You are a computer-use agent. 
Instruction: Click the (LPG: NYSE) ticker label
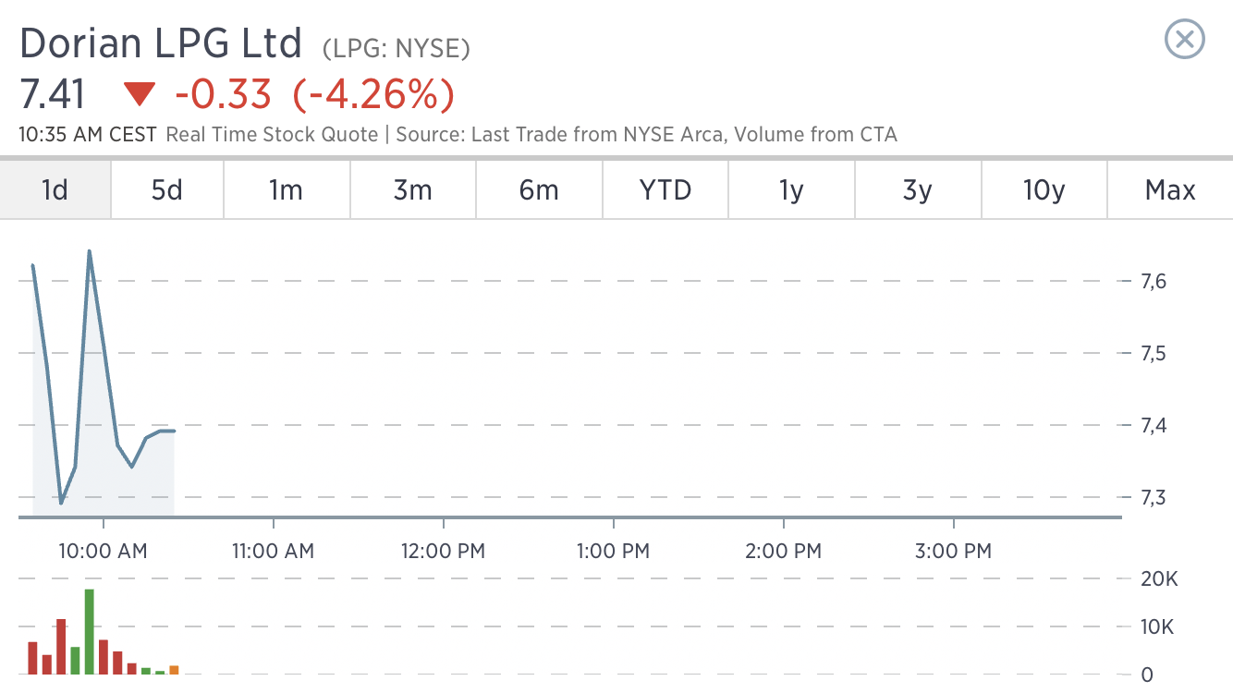point(396,48)
